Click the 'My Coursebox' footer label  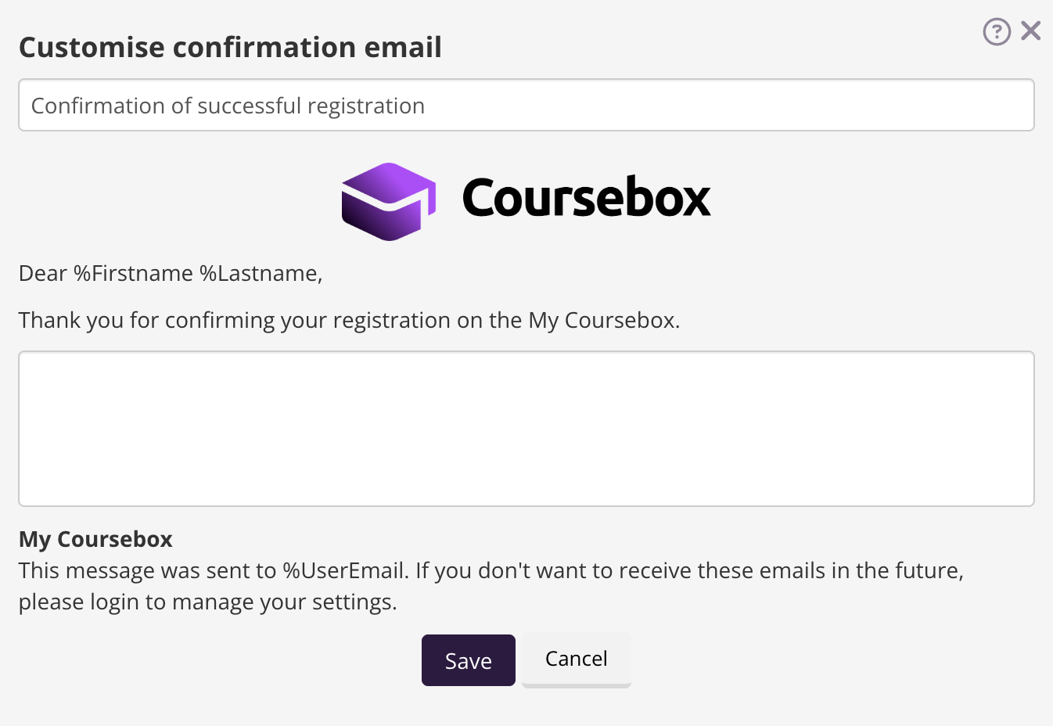(95, 539)
